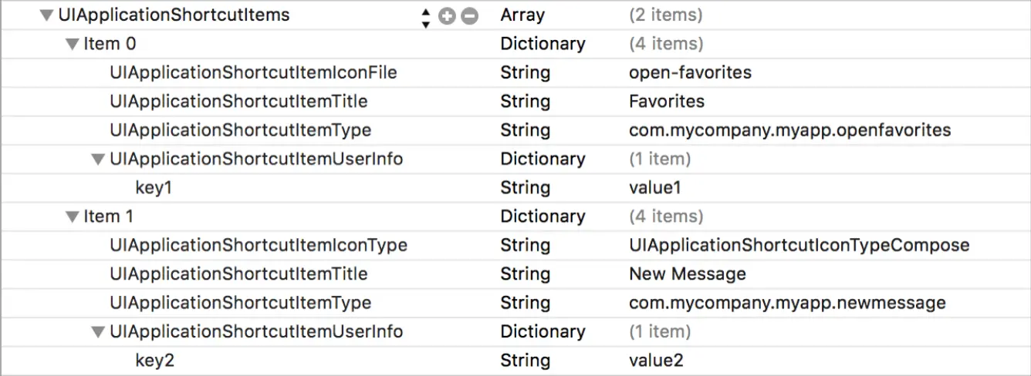Open the key stepper next to UIApplicationShortcutItems
Image resolution: width=1031 pixels, height=376 pixels.
[x=425, y=16]
